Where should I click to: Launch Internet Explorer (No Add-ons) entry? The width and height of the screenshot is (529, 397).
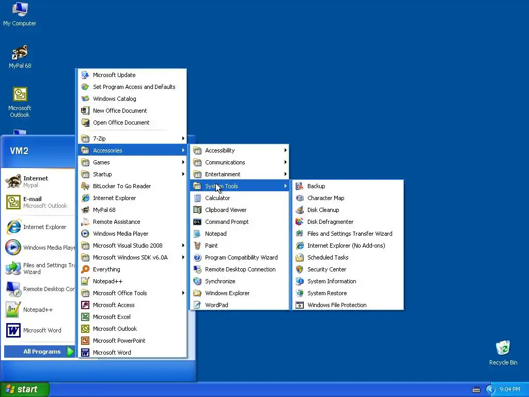(x=348, y=246)
